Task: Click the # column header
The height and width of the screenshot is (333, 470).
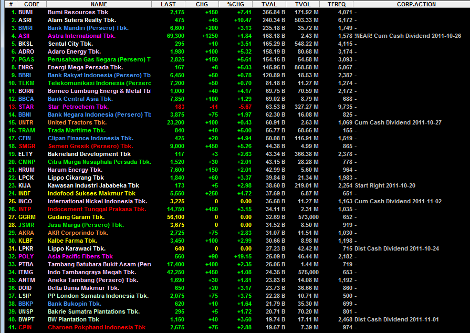Action: click(x=11, y=4)
